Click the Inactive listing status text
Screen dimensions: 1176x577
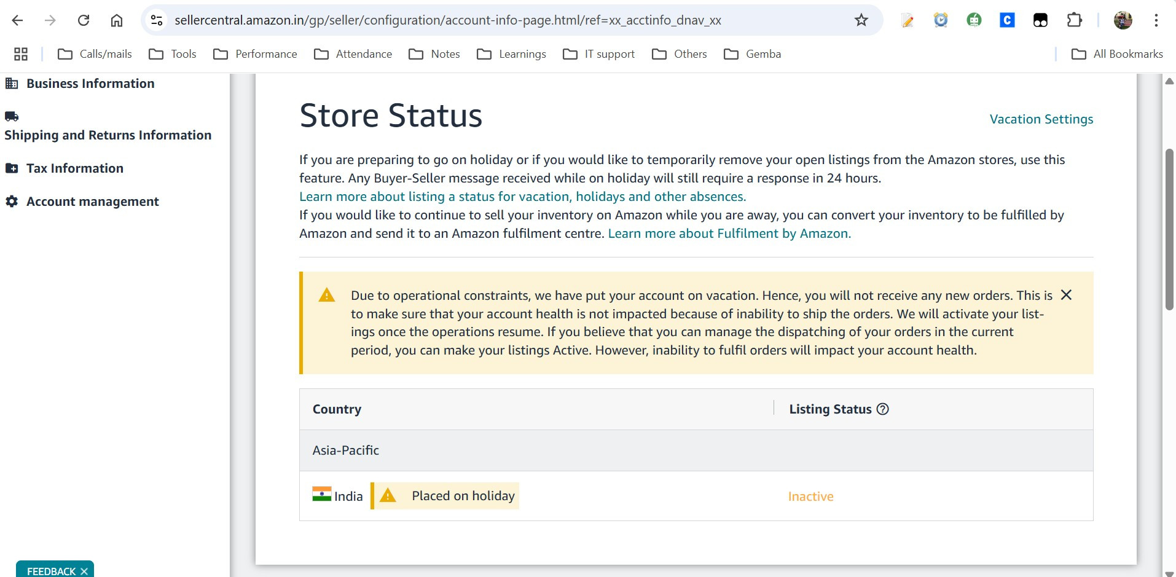pyautogui.click(x=811, y=497)
